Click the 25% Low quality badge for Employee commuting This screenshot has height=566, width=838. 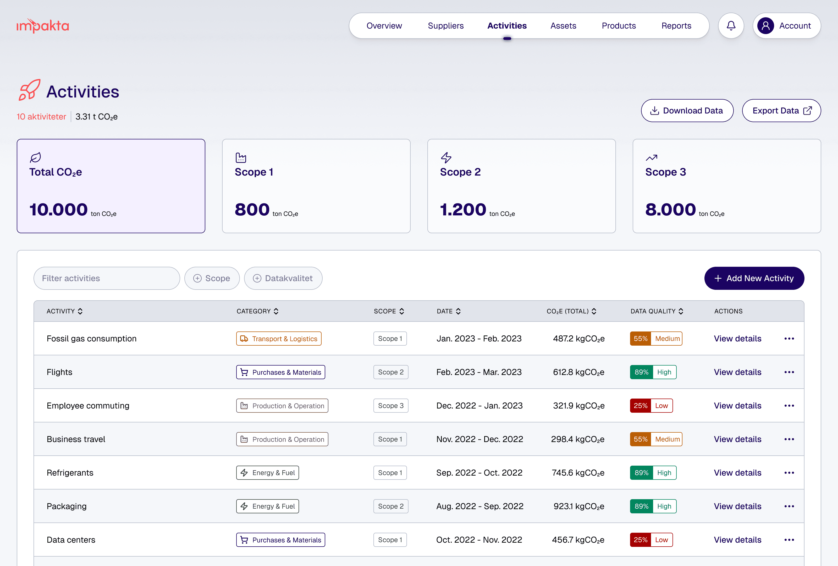[x=651, y=405]
